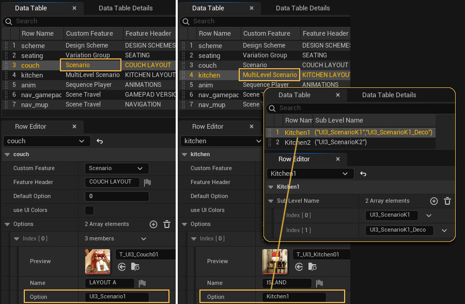The height and width of the screenshot is (304, 465).
Task: Click the reset arrow beside the couch row selector
Action: [x=100, y=141]
